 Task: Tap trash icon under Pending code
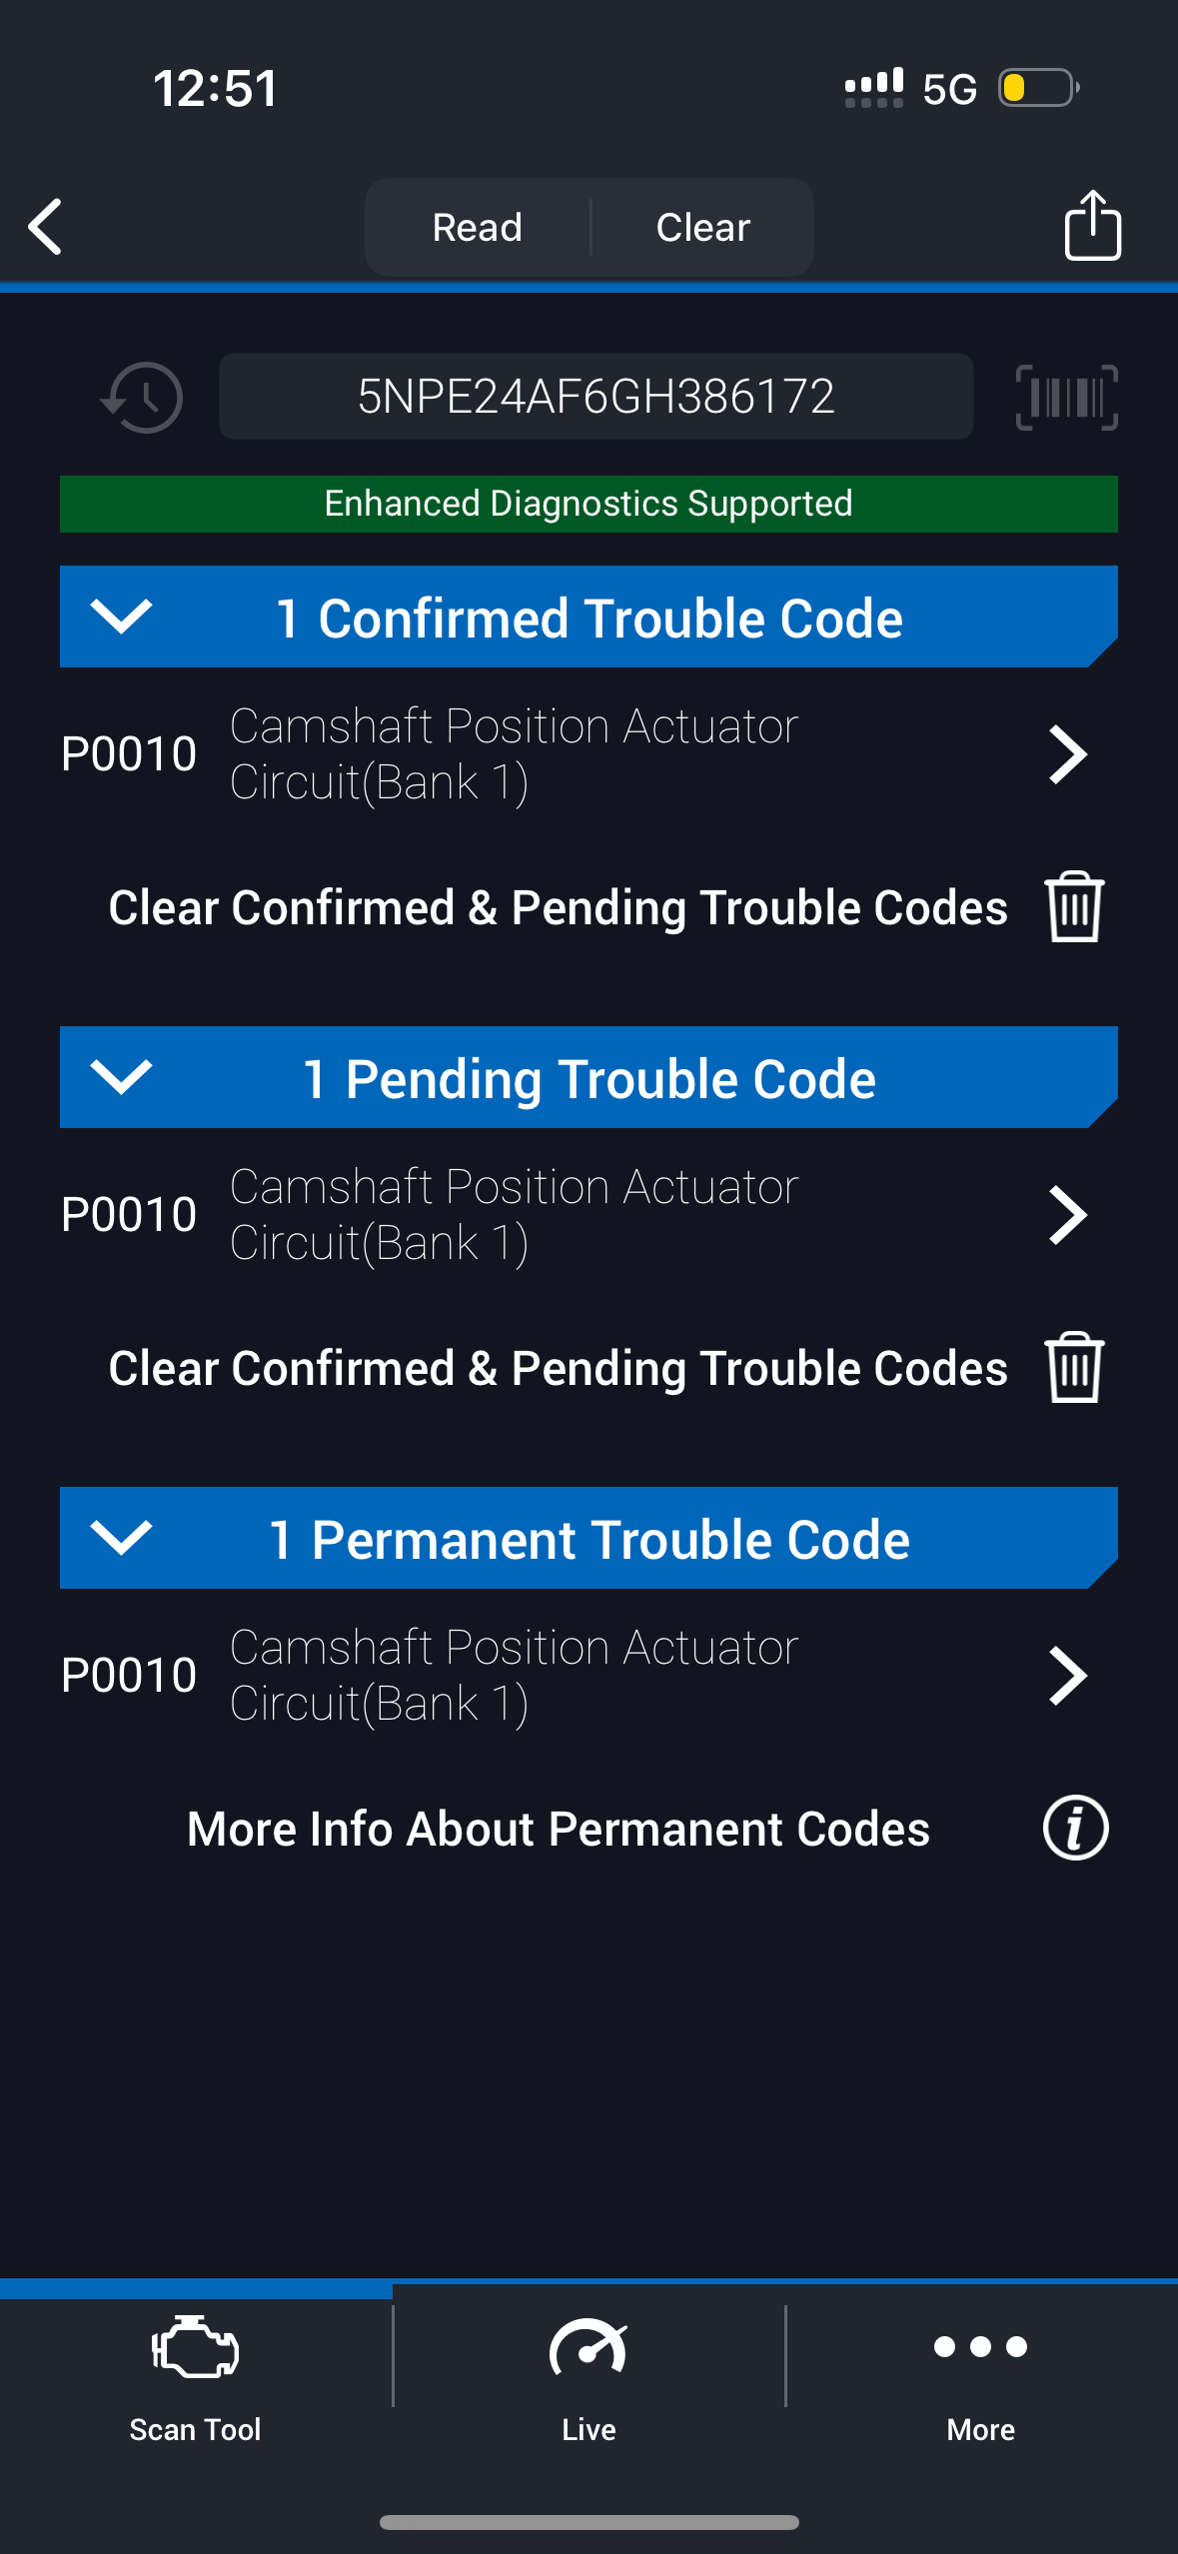pos(1074,1368)
